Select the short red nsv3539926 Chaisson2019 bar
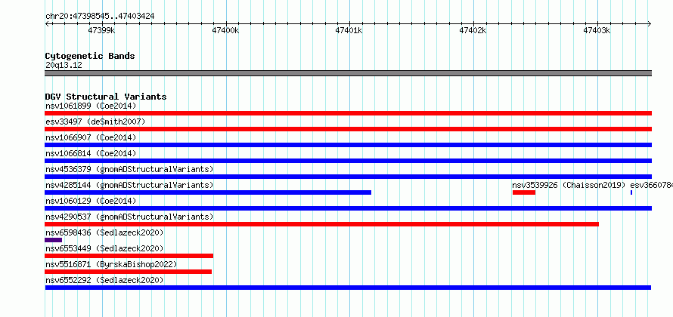The height and width of the screenshot is (317, 673). tap(523, 192)
